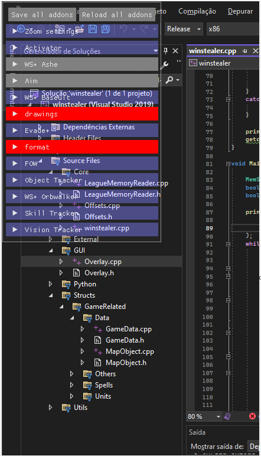Pin the Gerenciador de Soluções panel
Viewport: 261px width, 456px height.
tap(166, 51)
